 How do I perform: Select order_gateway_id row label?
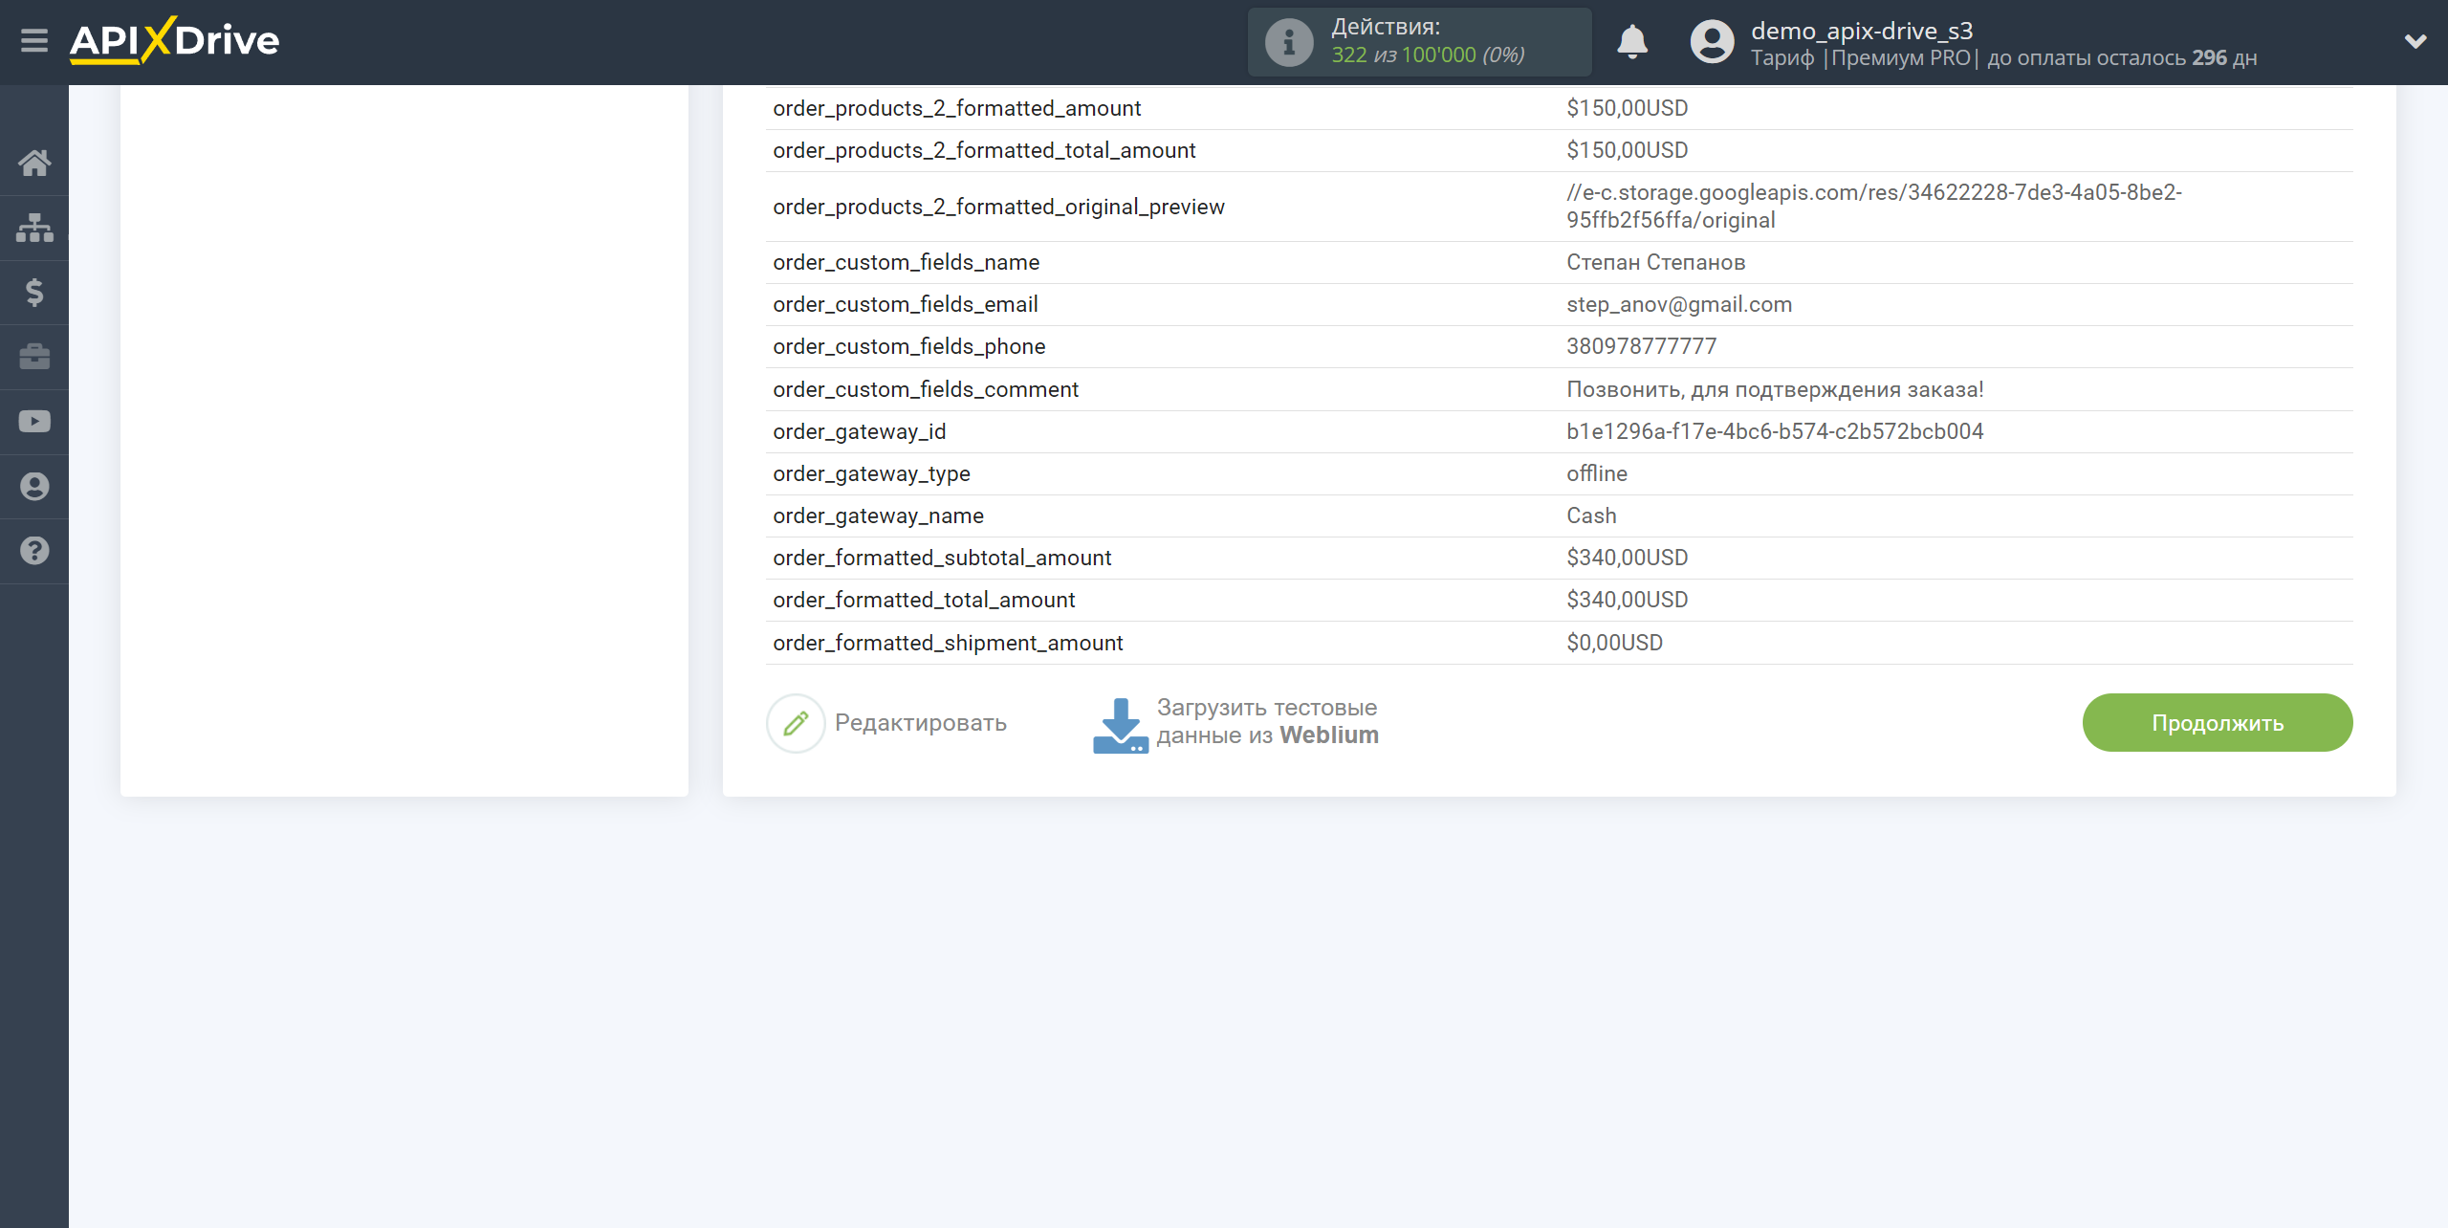tap(859, 431)
